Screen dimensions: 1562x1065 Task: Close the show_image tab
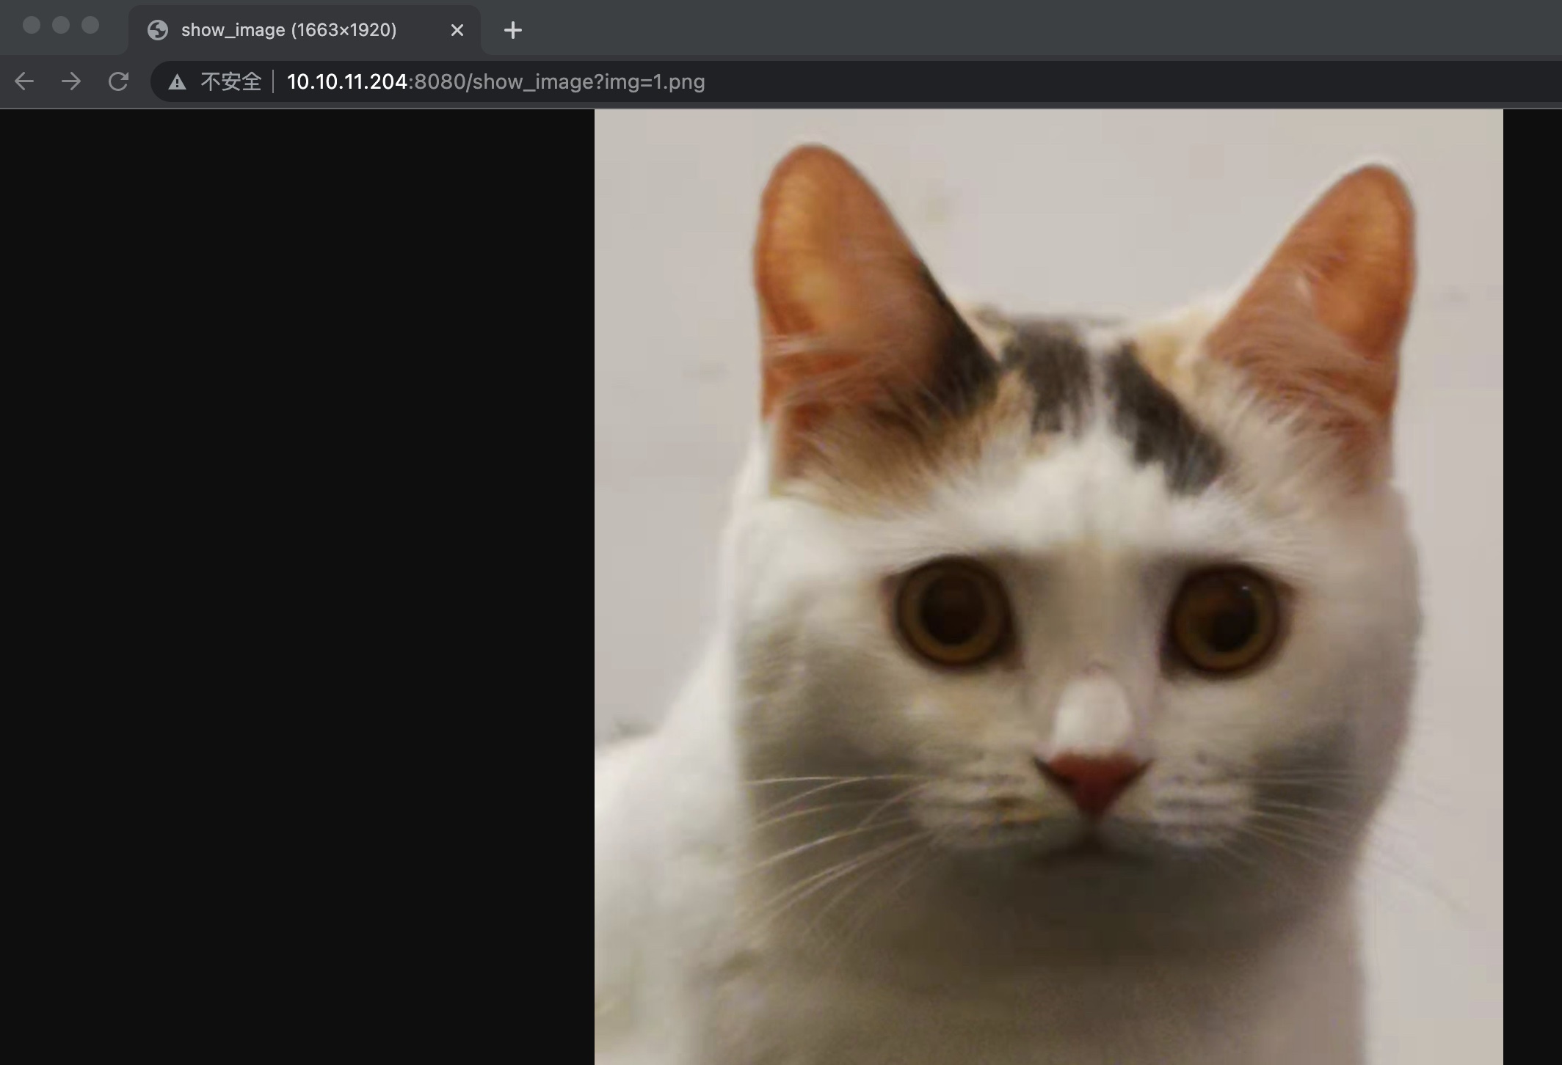pyautogui.click(x=457, y=30)
